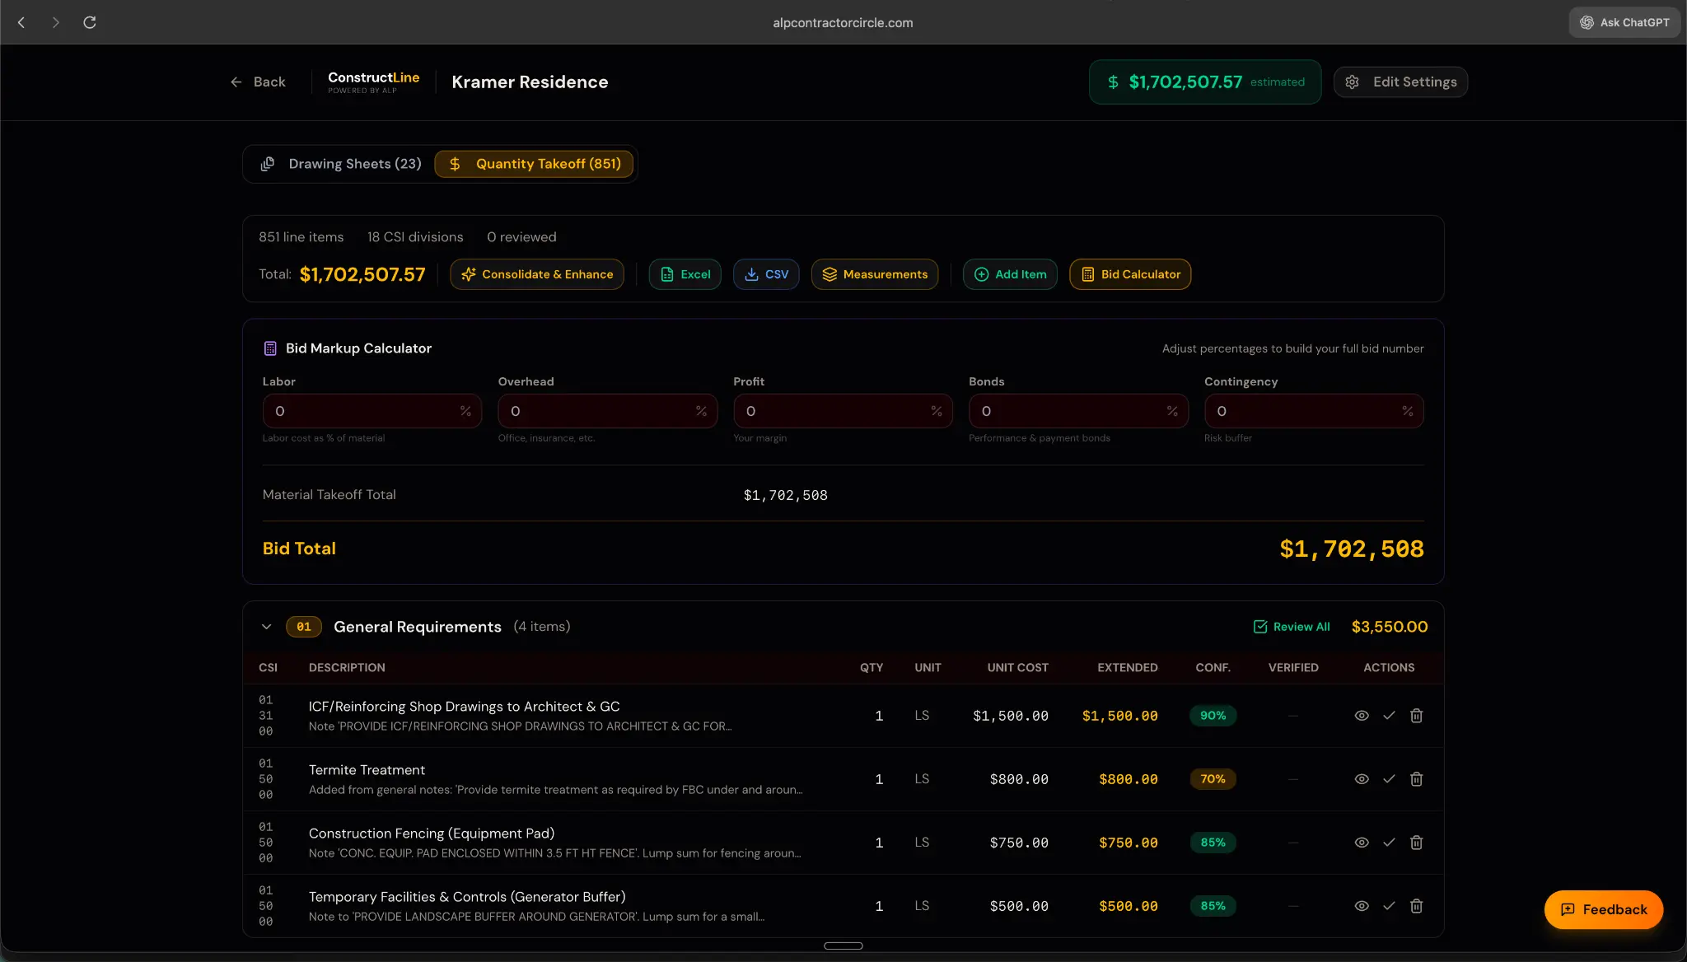The width and height of the screenshot is (1687, 962).
Task: Click the section total $3,550.00
Action: point(1390,627)
